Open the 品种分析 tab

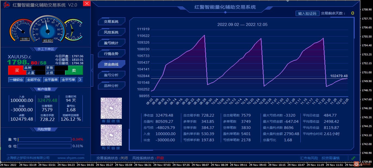[x=111, y=86]
